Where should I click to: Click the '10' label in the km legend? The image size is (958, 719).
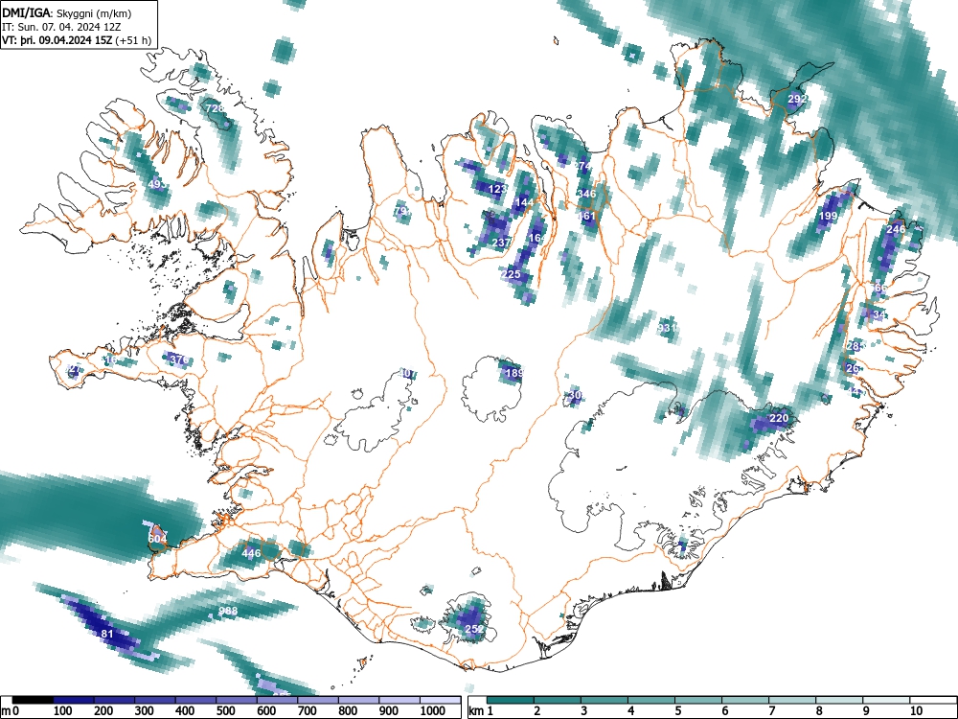915,711
